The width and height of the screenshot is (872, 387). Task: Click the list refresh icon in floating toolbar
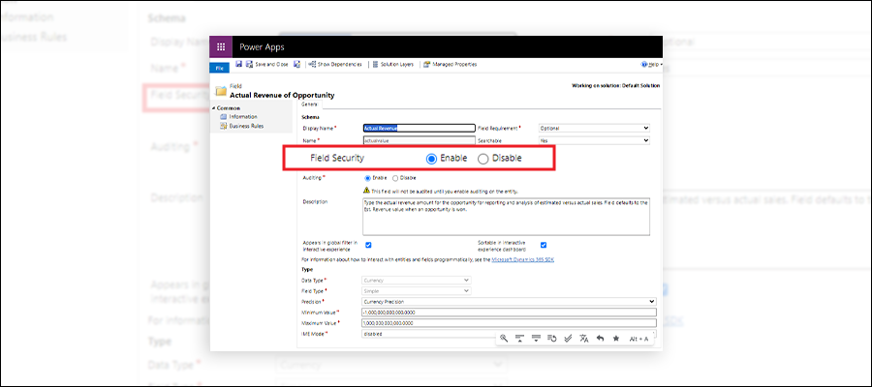552,338
